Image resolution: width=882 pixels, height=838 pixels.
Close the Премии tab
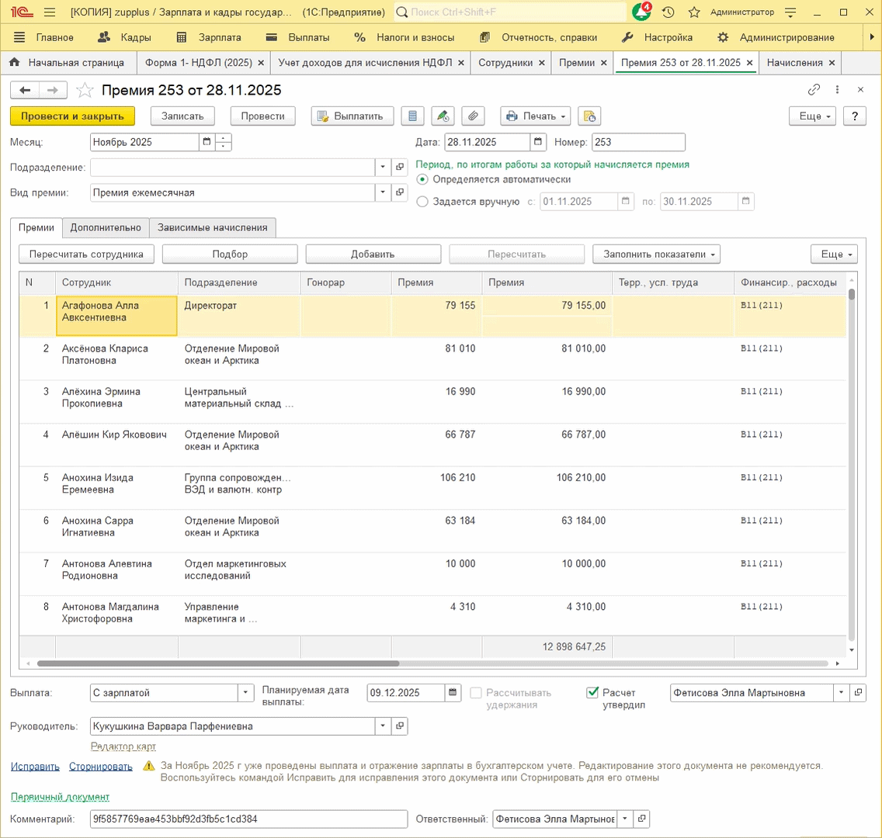point(603,62)
